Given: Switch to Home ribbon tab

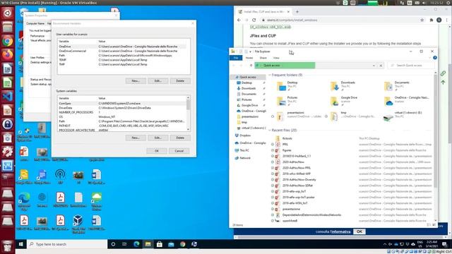Looking at the screenshot, I should click(249, 58).
